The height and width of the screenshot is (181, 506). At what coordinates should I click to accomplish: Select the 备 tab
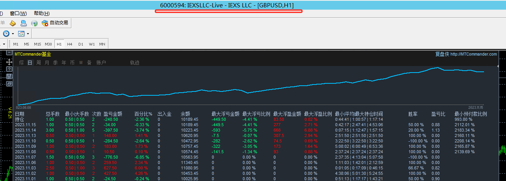(x=89, y=63)
